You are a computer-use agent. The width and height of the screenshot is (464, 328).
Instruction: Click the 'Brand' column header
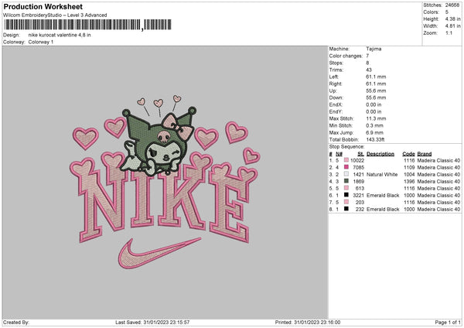pos(425,154)
